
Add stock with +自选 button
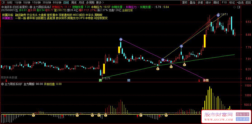tap(240, 3)
